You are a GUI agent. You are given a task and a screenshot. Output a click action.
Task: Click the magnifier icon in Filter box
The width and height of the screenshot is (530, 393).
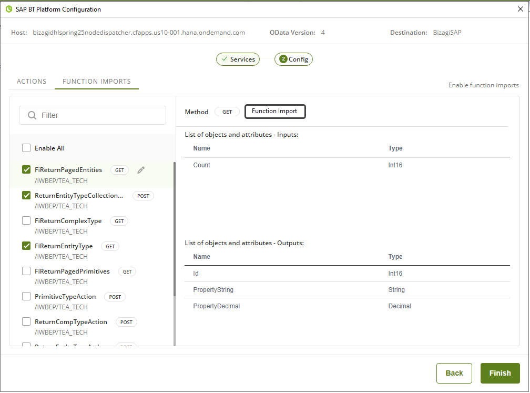(x=32, y=115)
